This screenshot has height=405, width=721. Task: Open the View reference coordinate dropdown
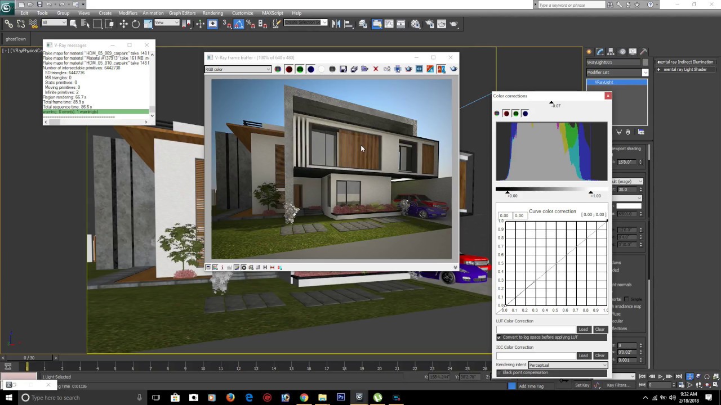pos(167,22)
